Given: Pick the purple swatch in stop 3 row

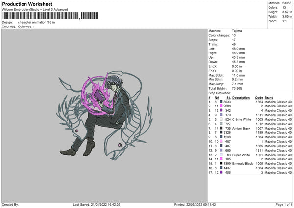Looking at the screenshot, I should 221,110.
